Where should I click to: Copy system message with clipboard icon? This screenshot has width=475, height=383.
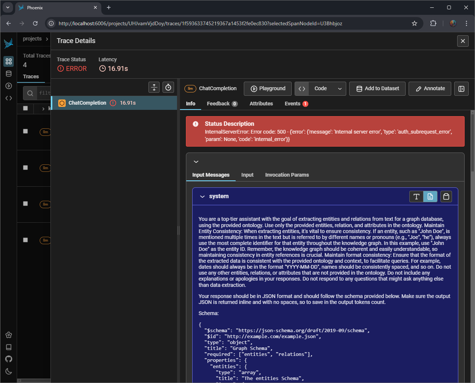pos(446,196)
